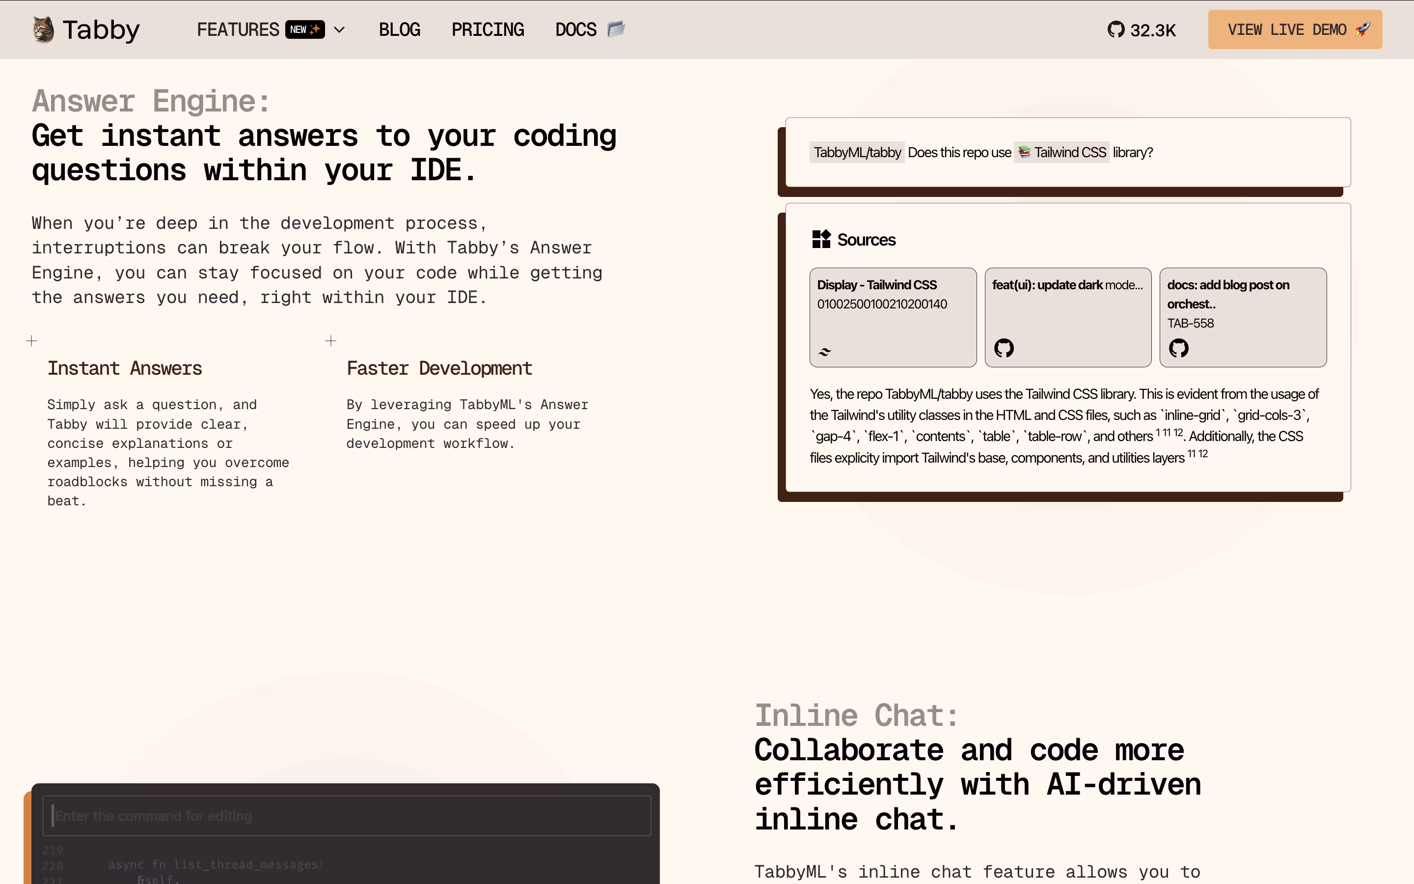
Task: Open the Pricing page
Action: coord(488,30)
